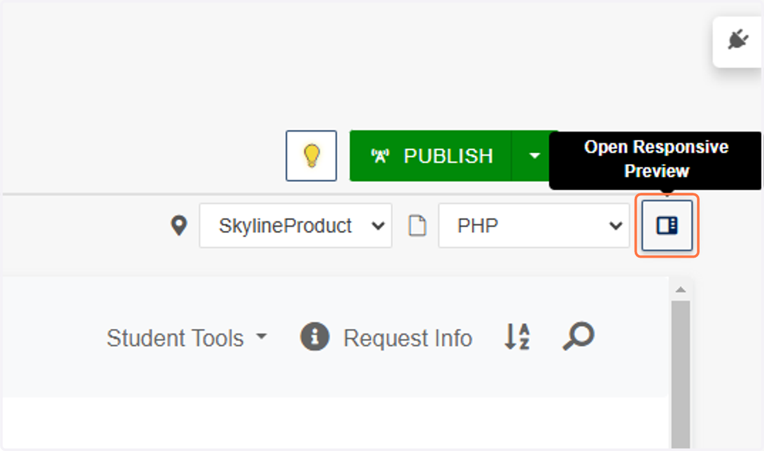Open the SkylineProduct location dropdown
Screen dimensions: 764x451
coord(295,225)
